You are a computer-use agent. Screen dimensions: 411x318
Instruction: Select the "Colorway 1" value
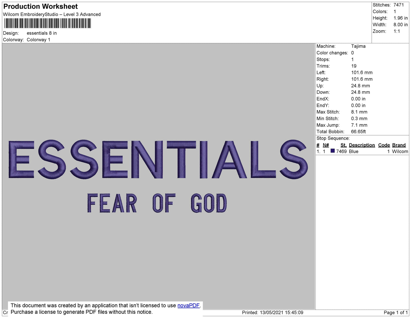point(38,40)
